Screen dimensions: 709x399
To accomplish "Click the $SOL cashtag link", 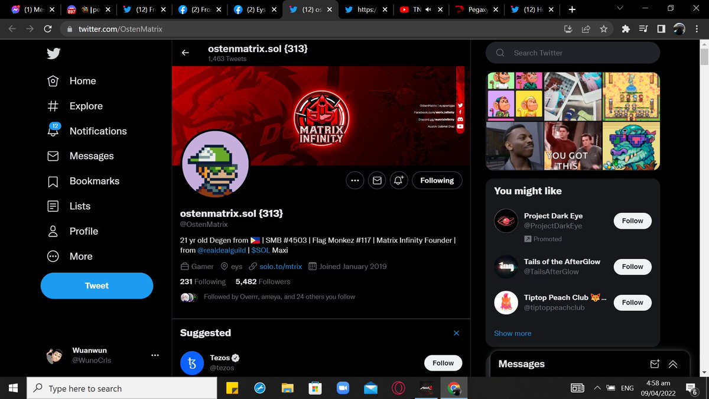I will pos(260,250).
